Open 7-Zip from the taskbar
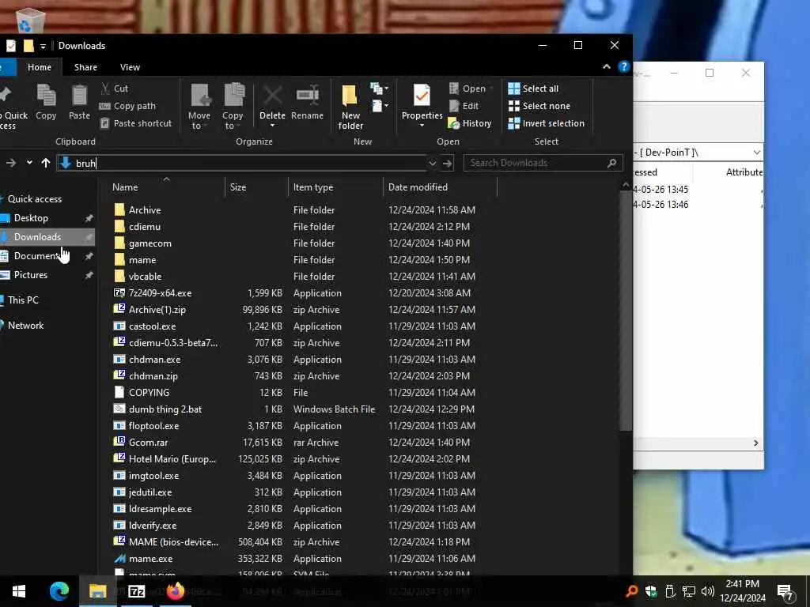Screen dimensions: 810x607 [136, 591]
